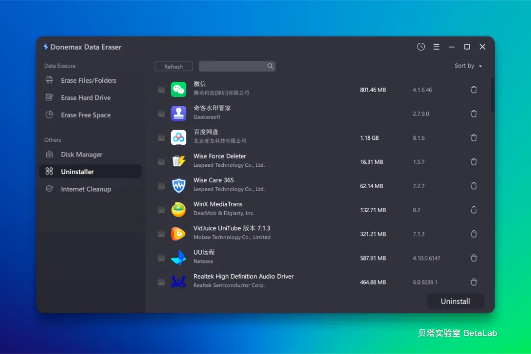531x354 pixels.
Task: Click the DearMob & Digiarty, Inc. text
Action: pos(224,213)
